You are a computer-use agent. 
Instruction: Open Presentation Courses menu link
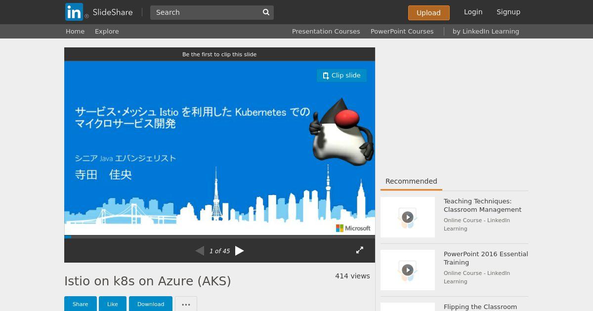click(326, 31)
